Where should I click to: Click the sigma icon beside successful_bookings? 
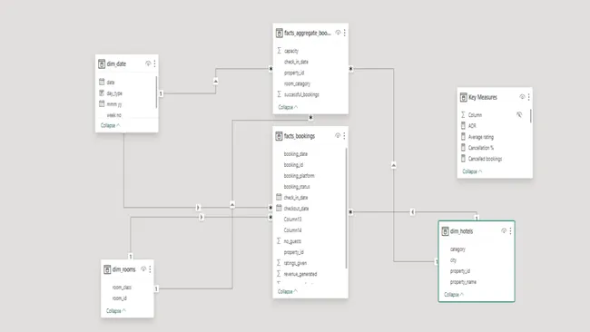280,94
